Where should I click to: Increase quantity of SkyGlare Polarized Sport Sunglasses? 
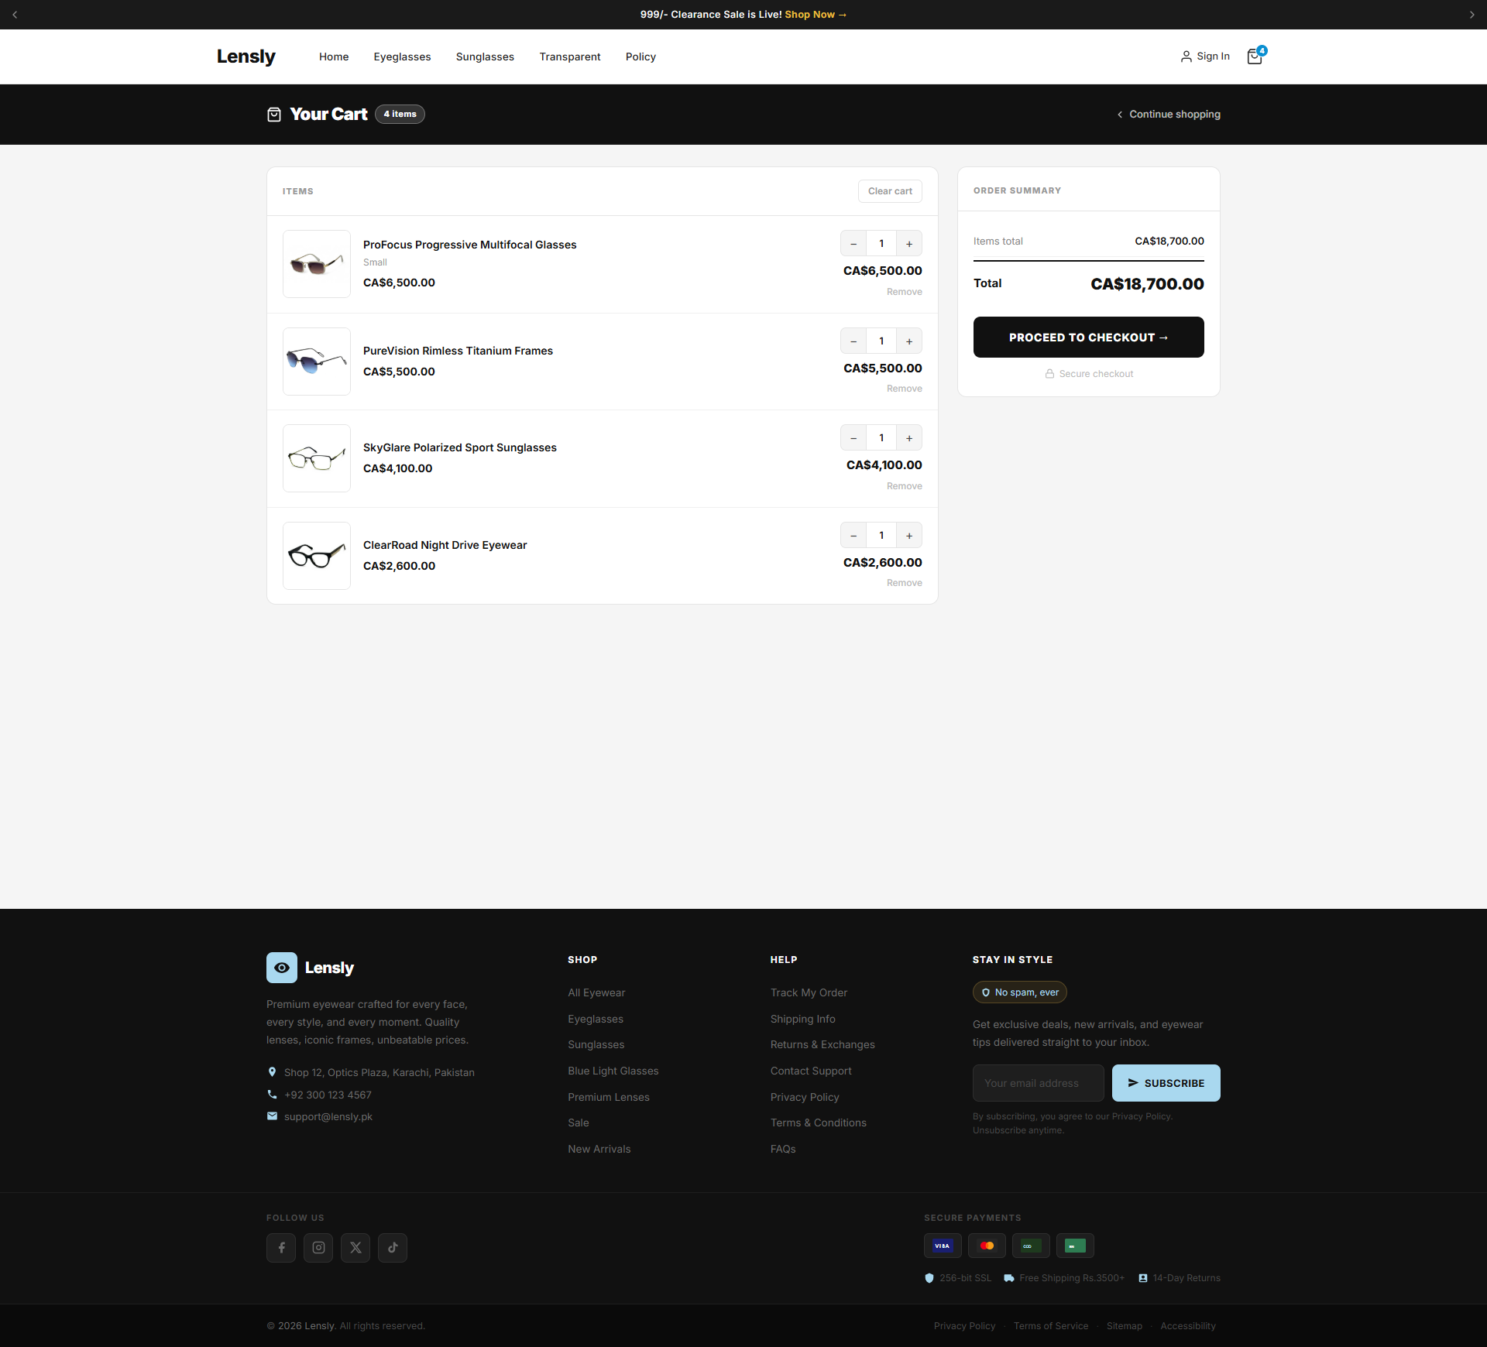pyautogui.click(x=909, y=437)
